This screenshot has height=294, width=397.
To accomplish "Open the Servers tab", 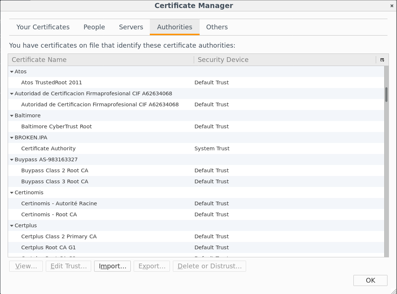I will (131, 27).
